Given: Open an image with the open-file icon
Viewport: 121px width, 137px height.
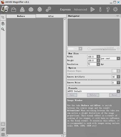Looking at the screenshot, I should pyautogui.click(x=14, y=10).
